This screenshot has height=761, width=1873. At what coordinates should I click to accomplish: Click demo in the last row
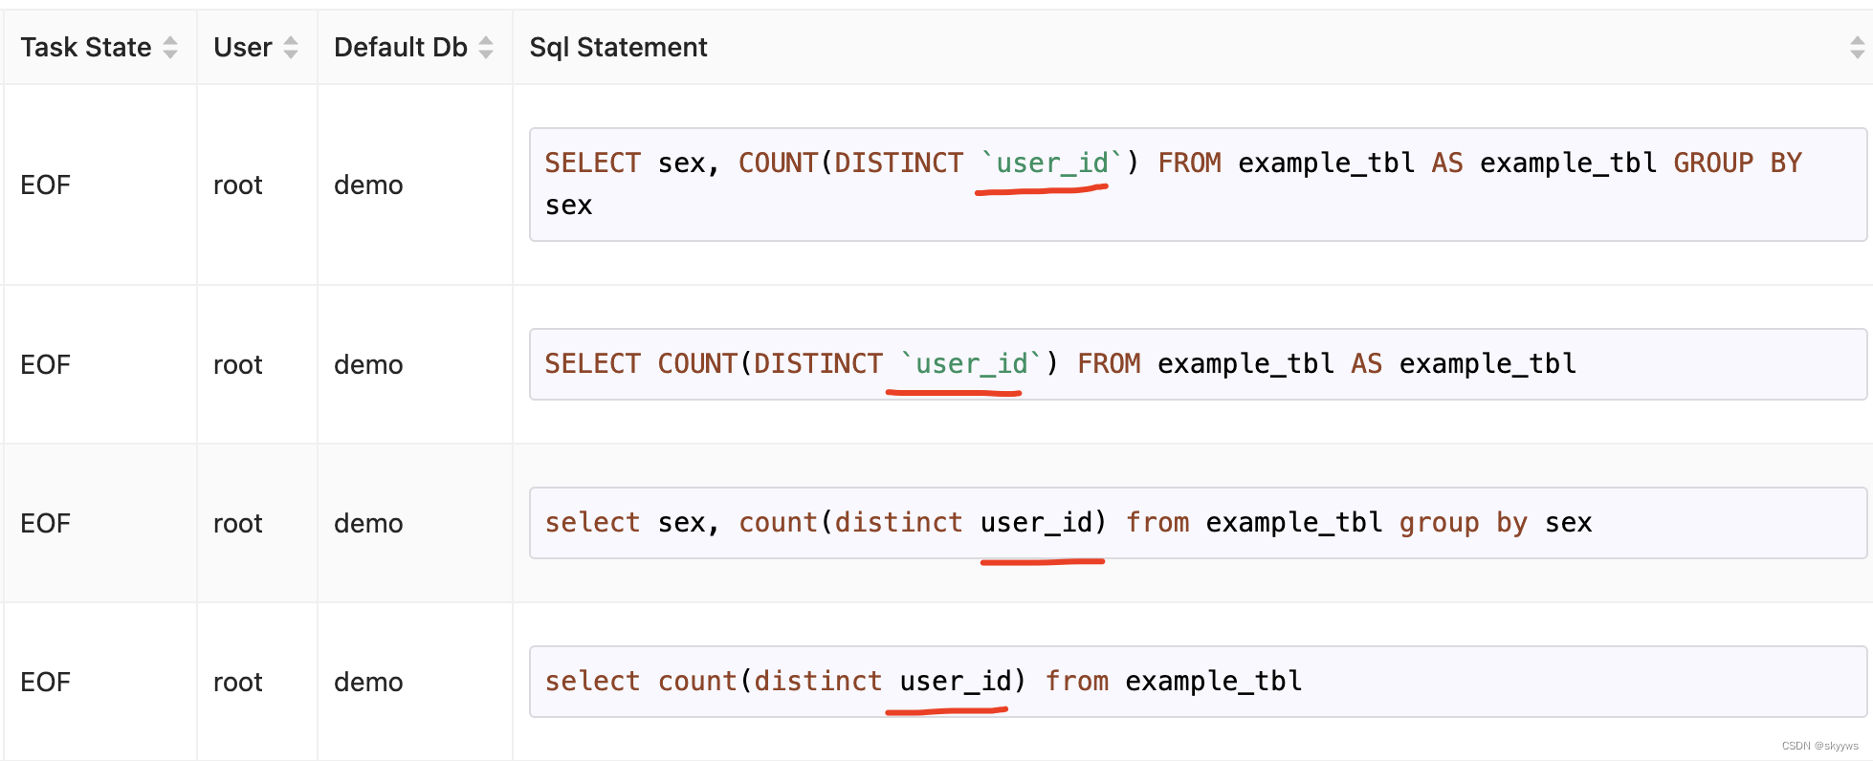pos(368,682)
